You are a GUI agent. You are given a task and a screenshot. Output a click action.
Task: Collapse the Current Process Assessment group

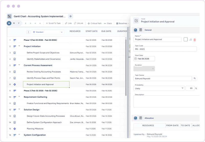[x=19, y=65]
